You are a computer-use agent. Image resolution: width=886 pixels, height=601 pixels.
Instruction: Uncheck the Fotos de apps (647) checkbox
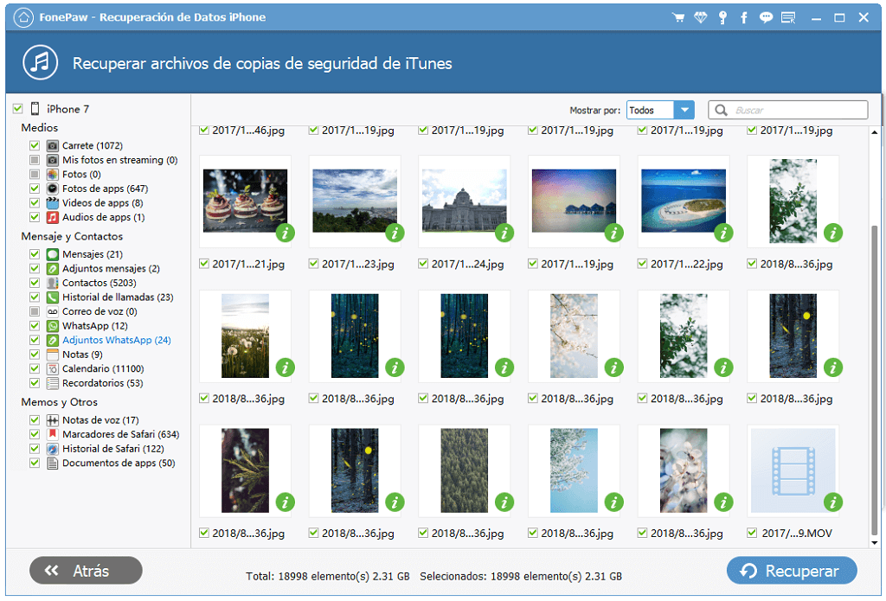[35, 189]
